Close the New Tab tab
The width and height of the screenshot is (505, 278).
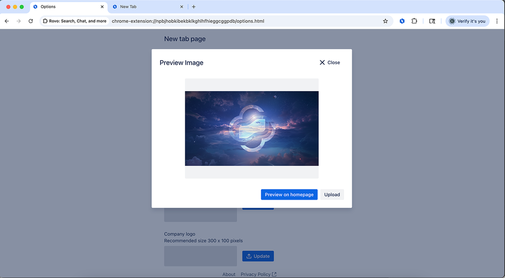tap(182, 7)
